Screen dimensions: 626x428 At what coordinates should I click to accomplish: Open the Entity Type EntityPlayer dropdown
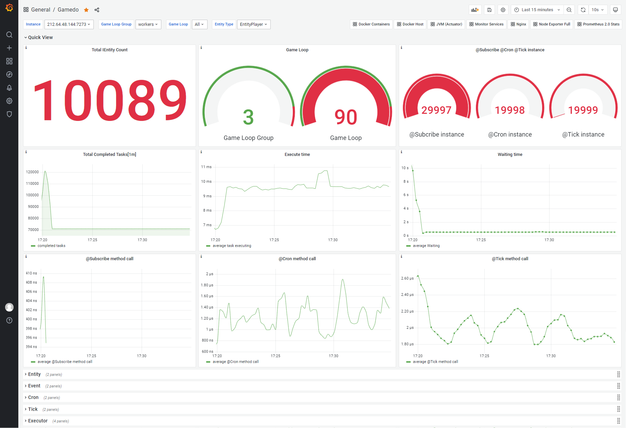click(x=254, y=24)
